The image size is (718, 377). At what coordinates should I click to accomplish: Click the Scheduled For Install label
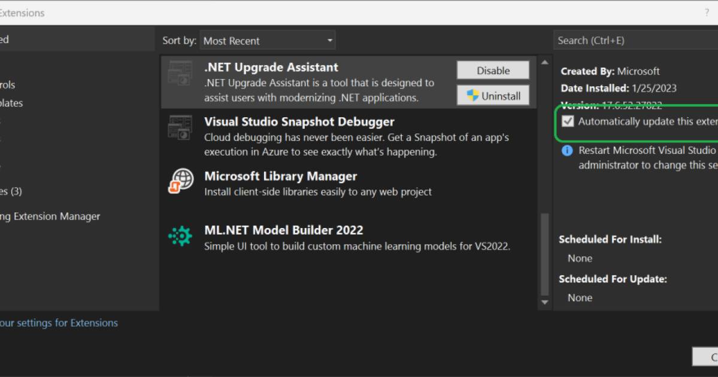coord(610,239)
